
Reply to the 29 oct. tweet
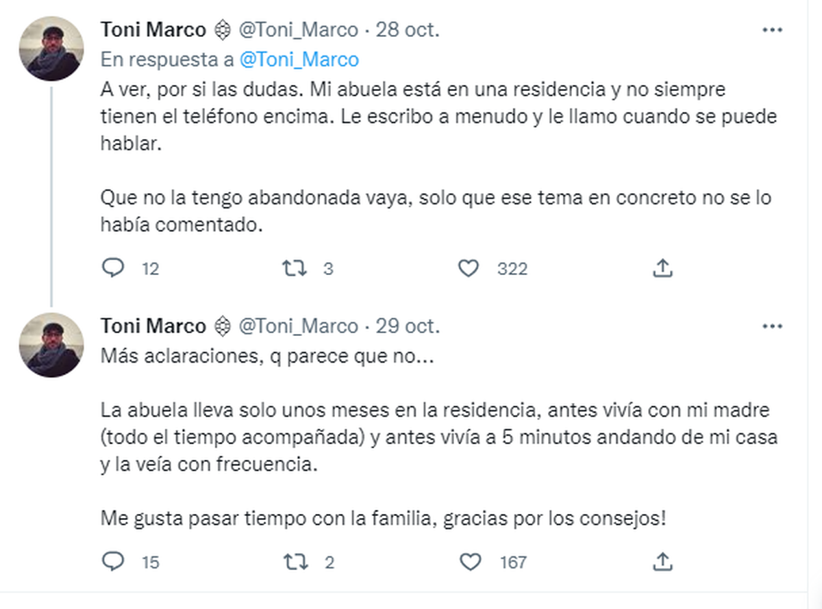[114, 561]
